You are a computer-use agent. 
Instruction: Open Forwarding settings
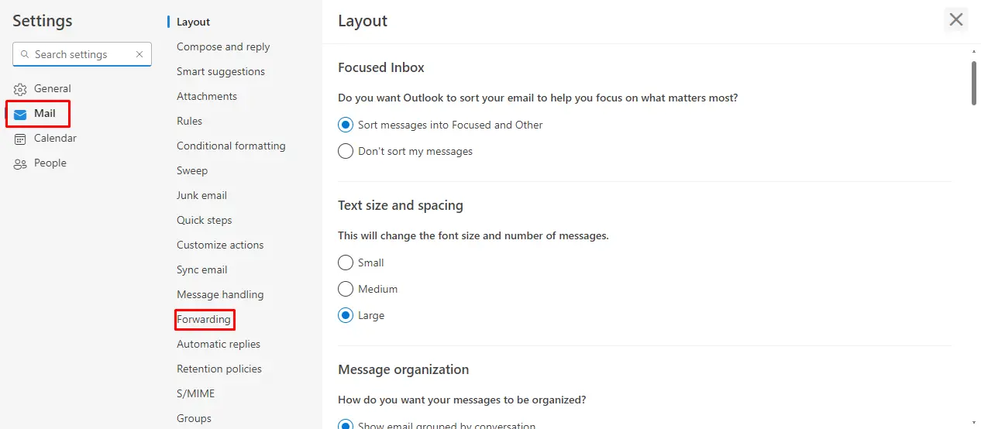coord(204,320)
